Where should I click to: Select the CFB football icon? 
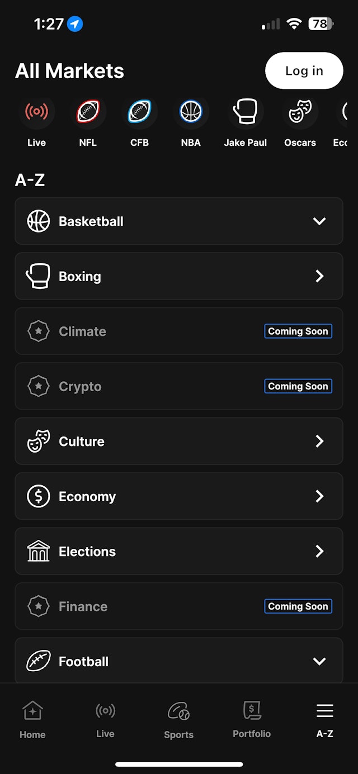[139, 112]
